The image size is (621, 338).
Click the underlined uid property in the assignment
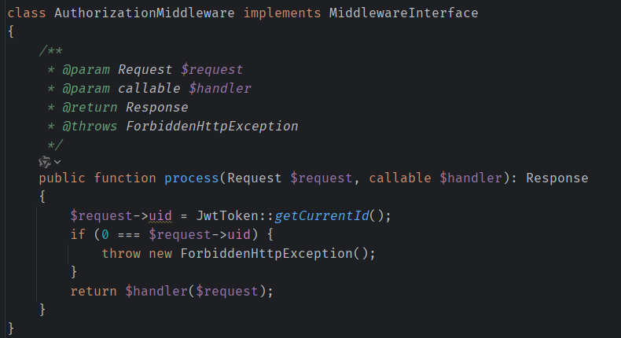(160, 216)
